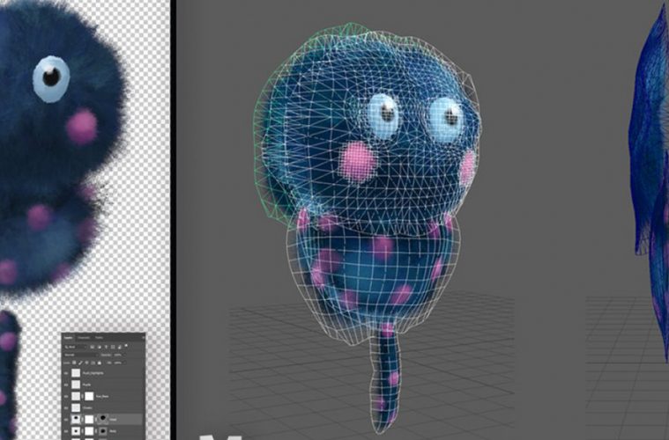Open the layer filter Kind dropdown
Image resolution: width=669 pixels, height=440 pixels.
tap(75, 347)
